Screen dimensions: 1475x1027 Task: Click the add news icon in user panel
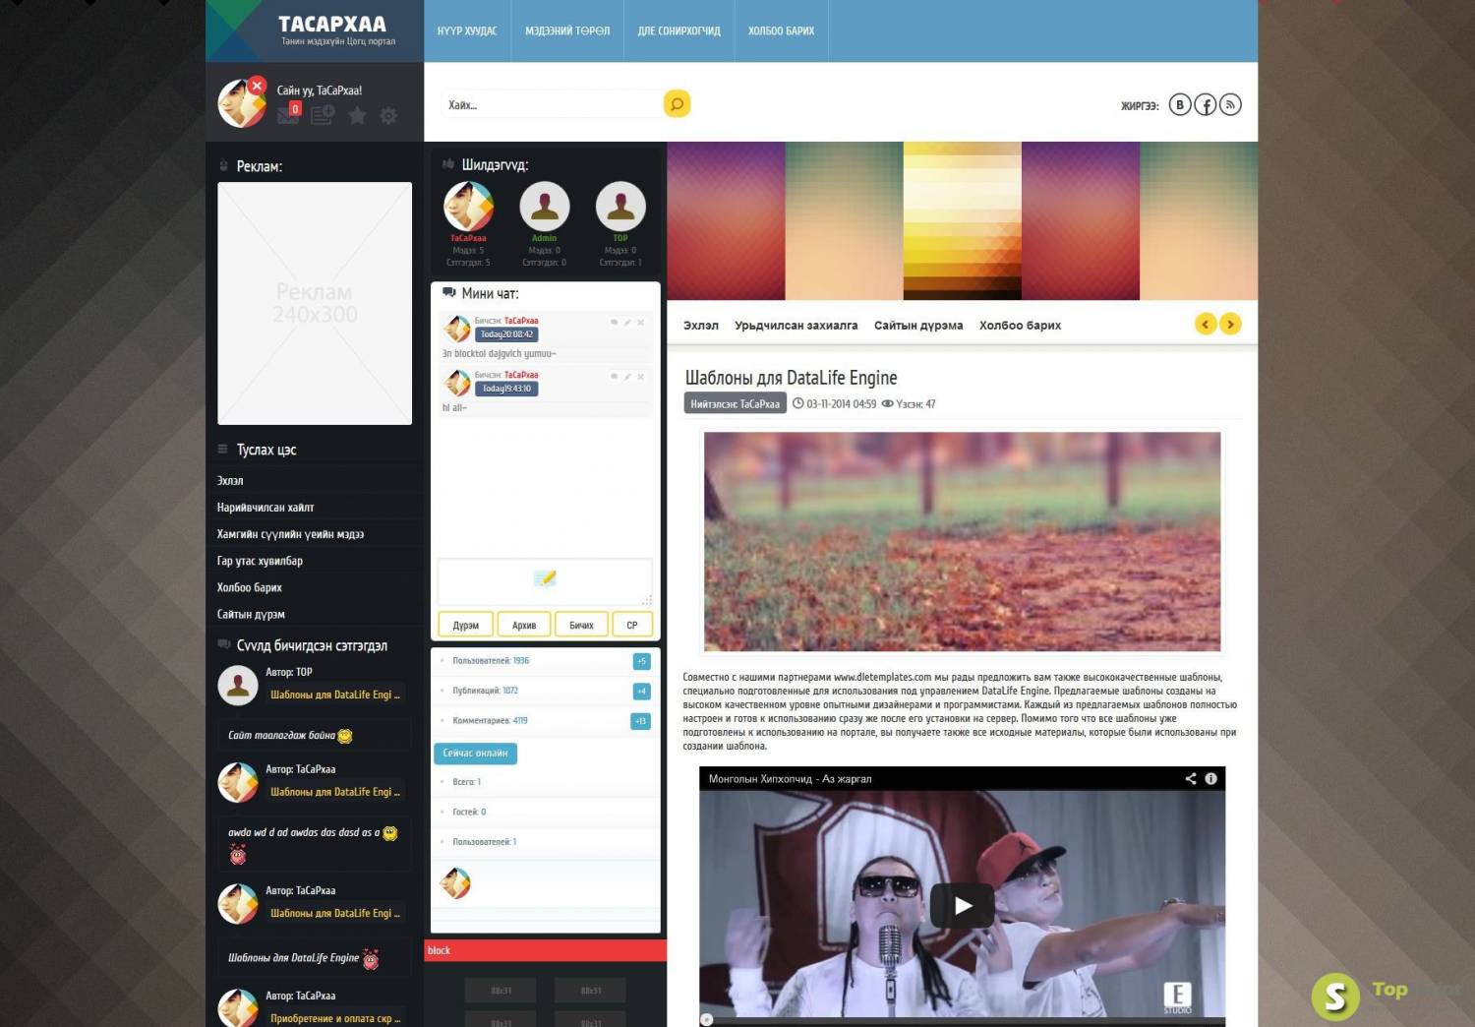323,115
